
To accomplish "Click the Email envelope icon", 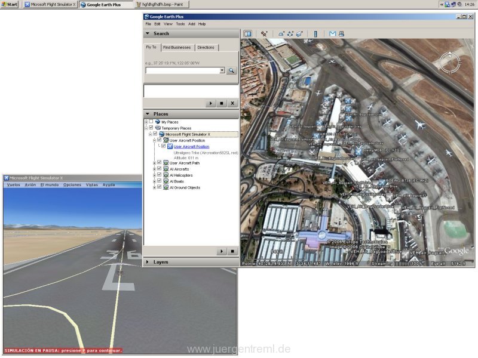I will coord(333,34).
